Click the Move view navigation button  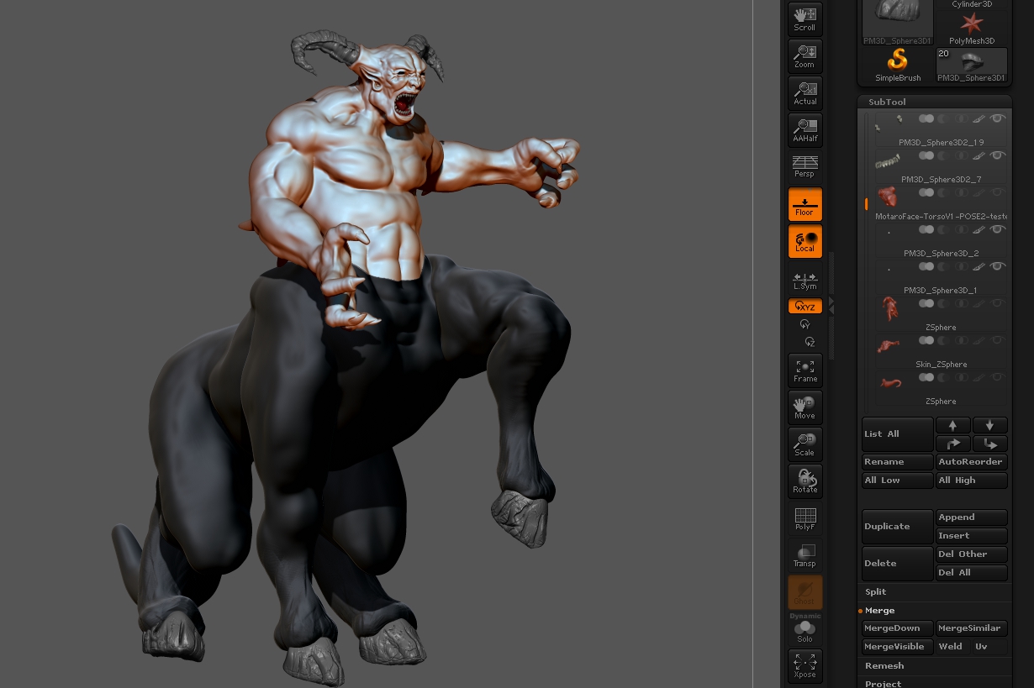point(805,408)
